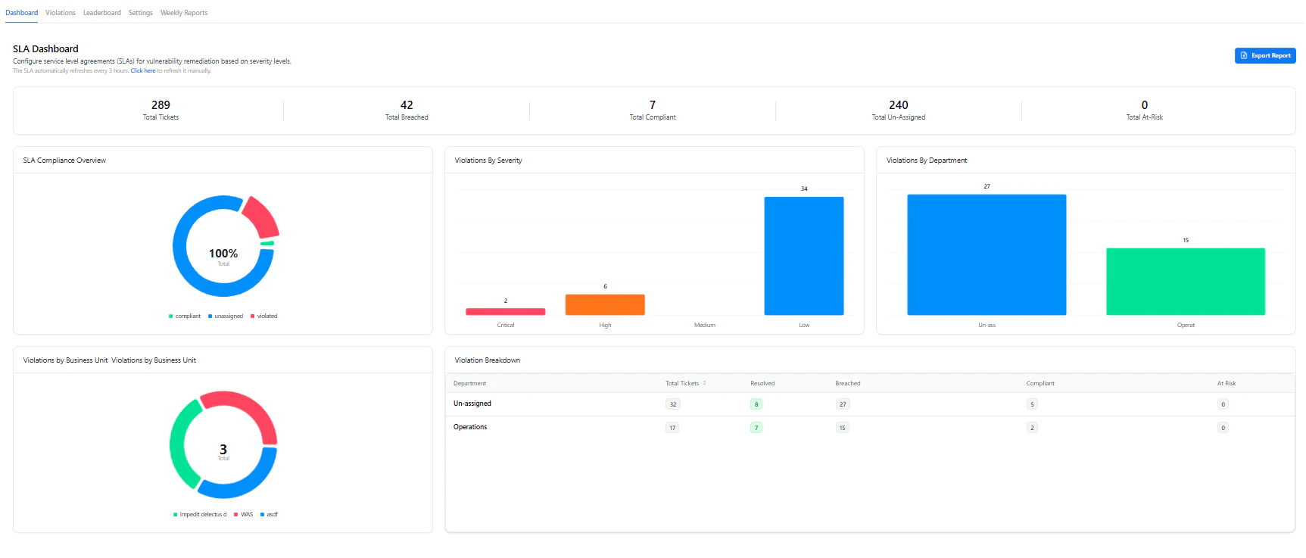View the Weekly Reports tab

(184, 13)
